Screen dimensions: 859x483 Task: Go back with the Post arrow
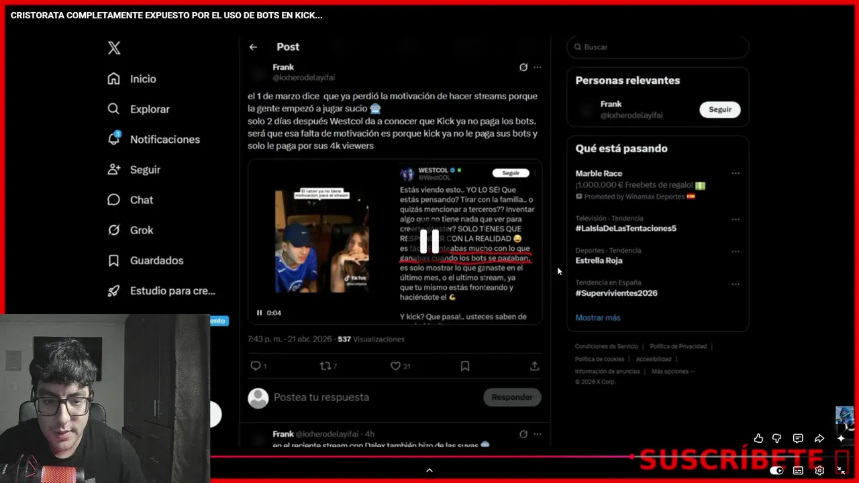pyautogui.click(x=253, y=47)
